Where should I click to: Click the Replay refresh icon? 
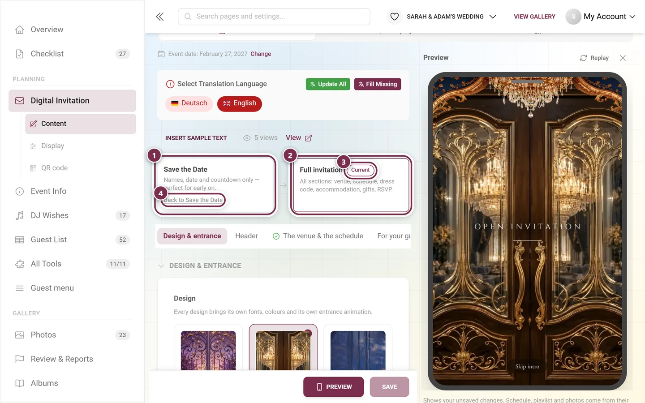[583, 58]
